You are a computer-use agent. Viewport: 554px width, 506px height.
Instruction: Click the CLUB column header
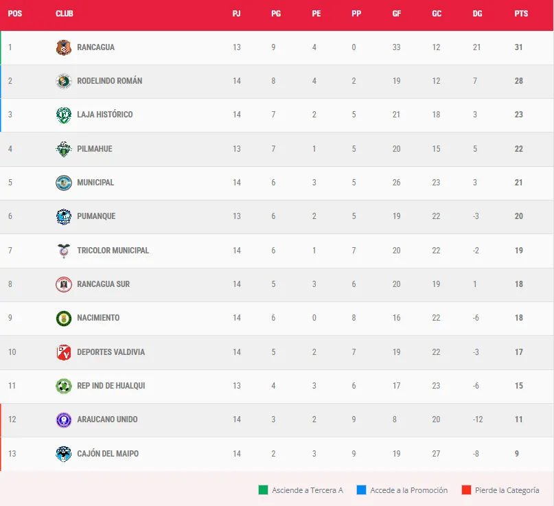point(65,14)
